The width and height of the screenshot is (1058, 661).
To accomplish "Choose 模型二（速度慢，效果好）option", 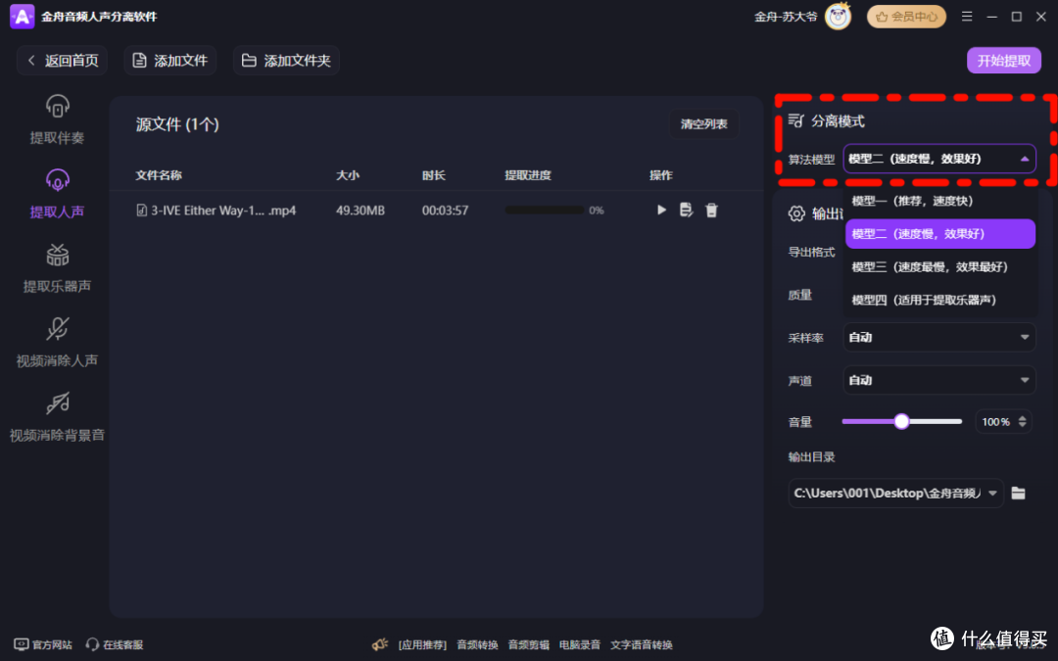I will point(939,234).
